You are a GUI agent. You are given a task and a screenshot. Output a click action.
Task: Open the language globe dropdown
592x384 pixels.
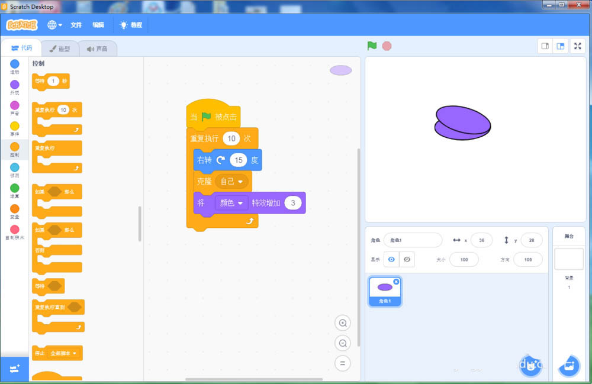(53, 25)
